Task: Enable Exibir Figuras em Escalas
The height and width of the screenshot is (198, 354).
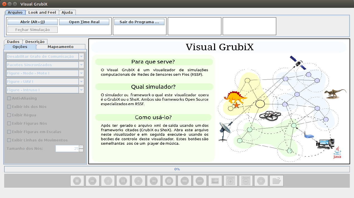Action: click(x=34, y=132)
